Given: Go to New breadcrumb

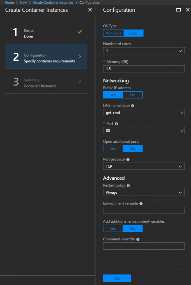Looking at the screenshot, I should 23,3.
